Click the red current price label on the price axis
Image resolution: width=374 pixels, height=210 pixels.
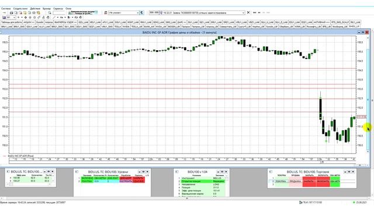pyautogui.click(x=362, y=117)
